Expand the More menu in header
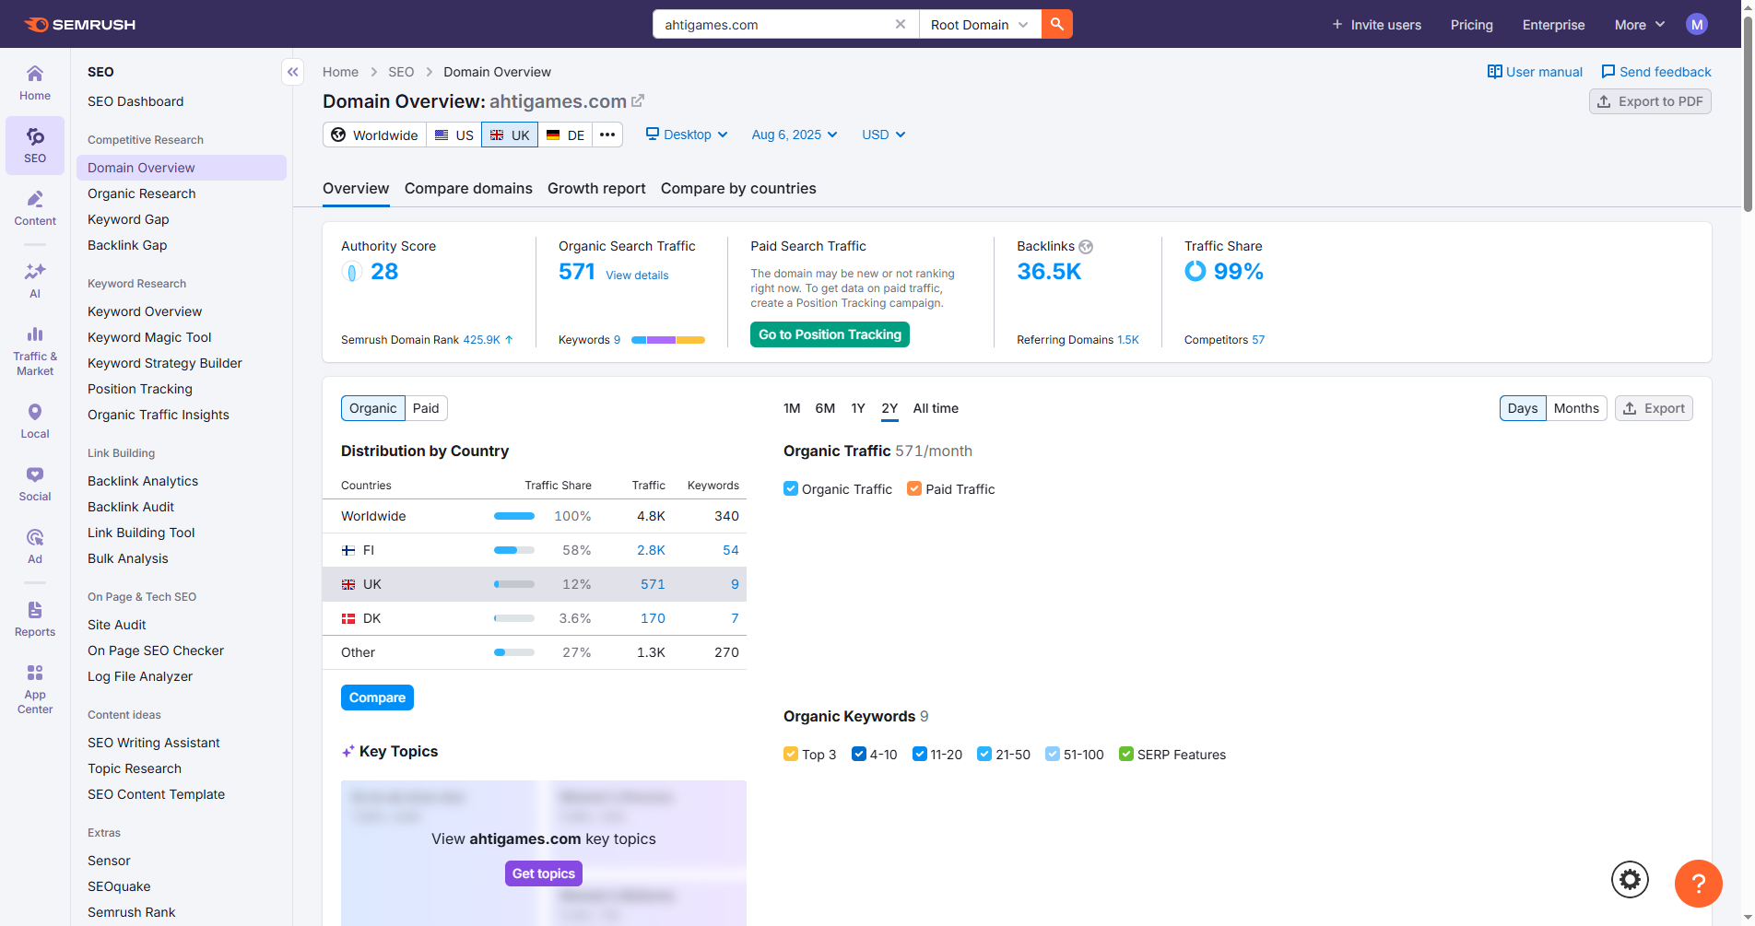The width and height of the screenshot is (1755, 926). (x=1640, y=25)
